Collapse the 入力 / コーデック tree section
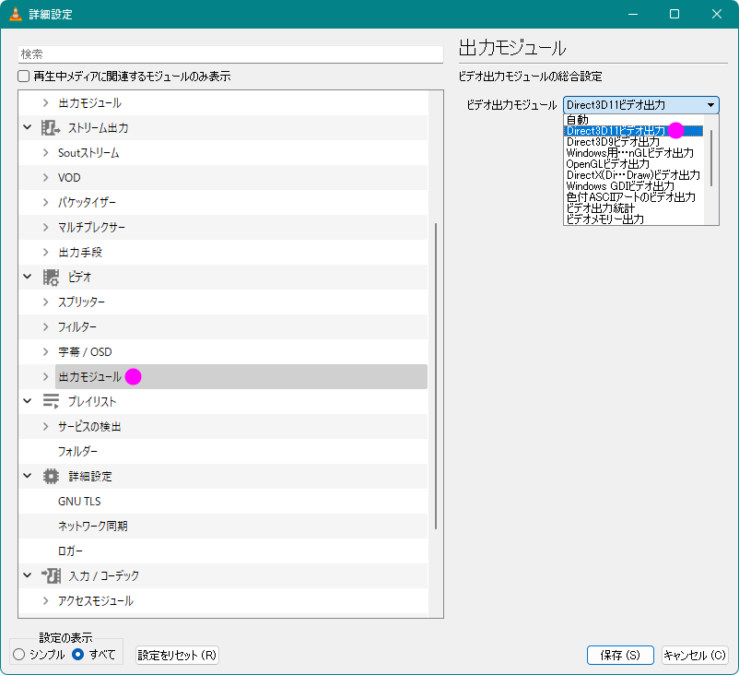The image size is (739, 675). (x=28, y=575)
